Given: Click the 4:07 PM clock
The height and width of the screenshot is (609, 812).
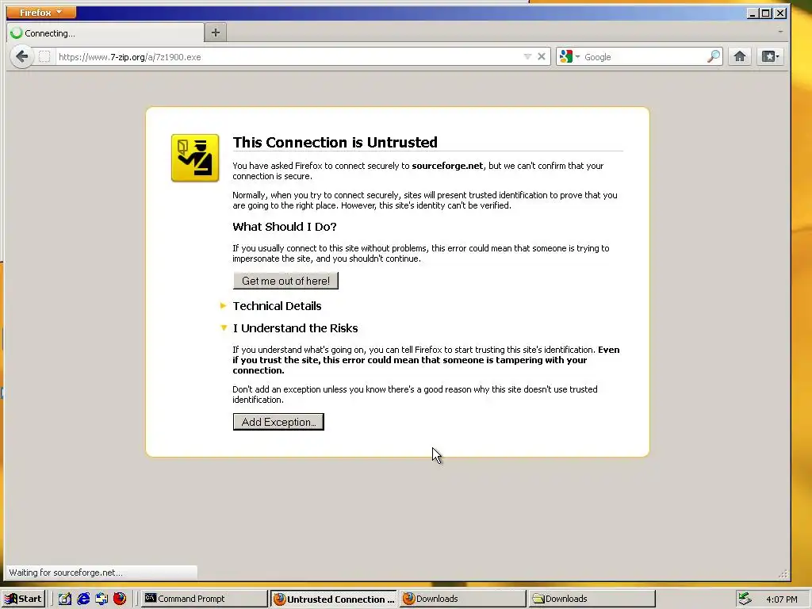Looking at the screenshot, I should (781, 599).
